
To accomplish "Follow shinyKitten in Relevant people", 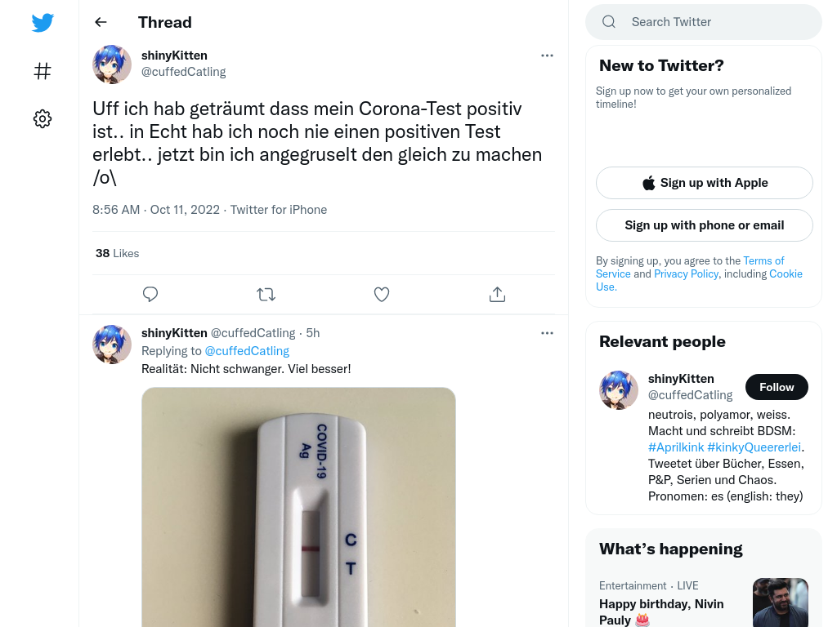I will tap(777, 387).
